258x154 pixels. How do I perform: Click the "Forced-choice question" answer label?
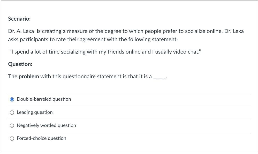coord(41,138)
